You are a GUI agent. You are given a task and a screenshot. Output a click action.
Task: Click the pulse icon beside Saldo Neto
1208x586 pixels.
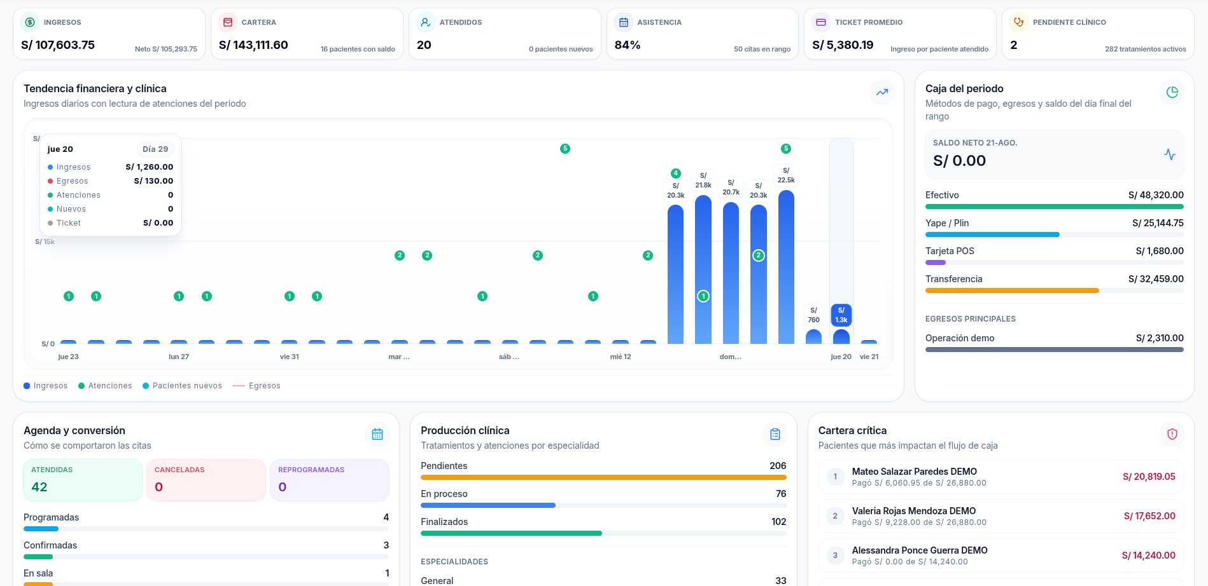[1170, 154]
